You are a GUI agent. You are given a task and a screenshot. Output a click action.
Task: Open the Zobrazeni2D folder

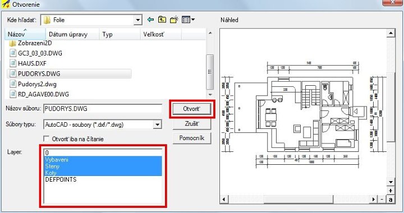tap(35, 43)
